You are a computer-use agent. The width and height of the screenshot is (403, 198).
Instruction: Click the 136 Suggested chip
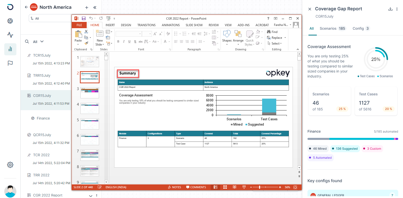(x=345, y=149)
